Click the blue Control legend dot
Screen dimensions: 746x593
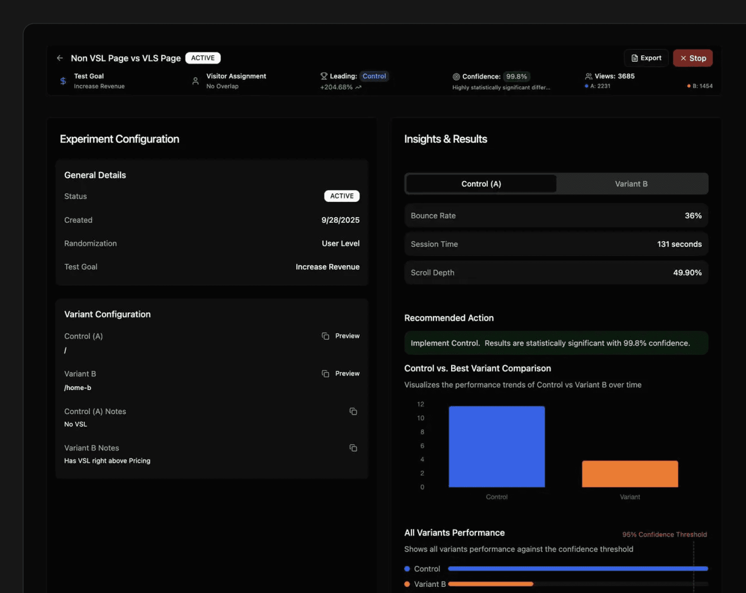(407, 569)
